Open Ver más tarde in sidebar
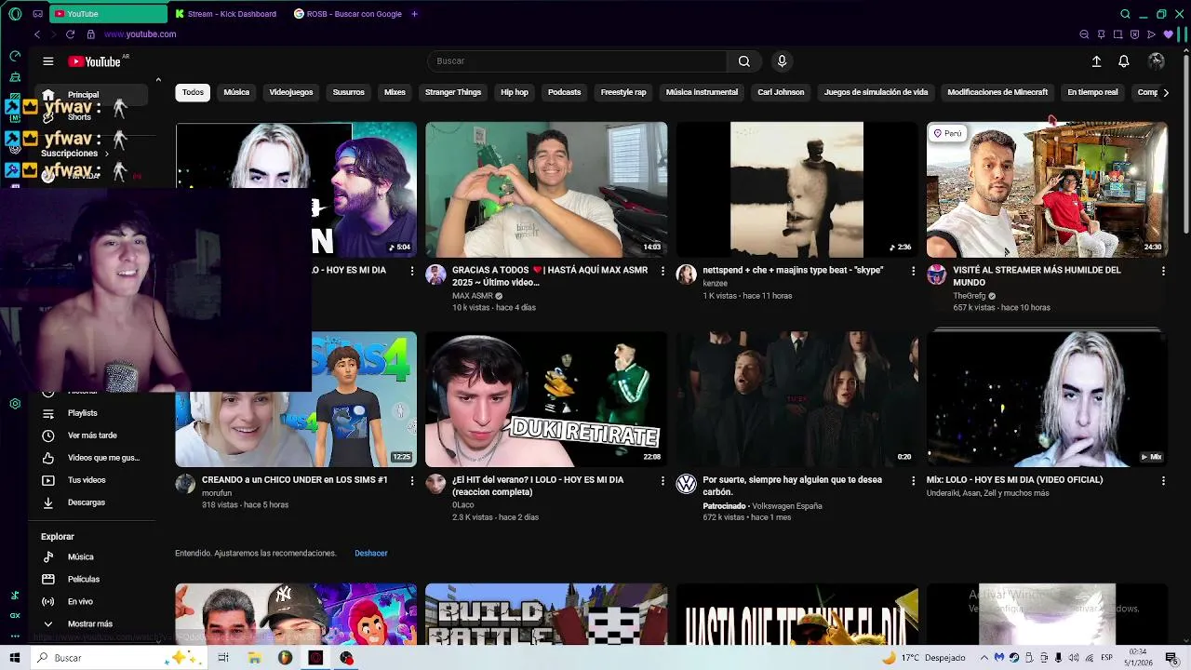 [x=90, y=435]
